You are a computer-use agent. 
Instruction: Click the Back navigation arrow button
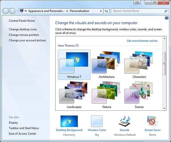(6, 11)
